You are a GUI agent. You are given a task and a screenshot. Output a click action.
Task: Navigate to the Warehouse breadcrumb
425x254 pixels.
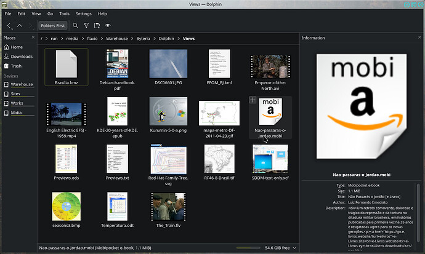click(117, 39)
